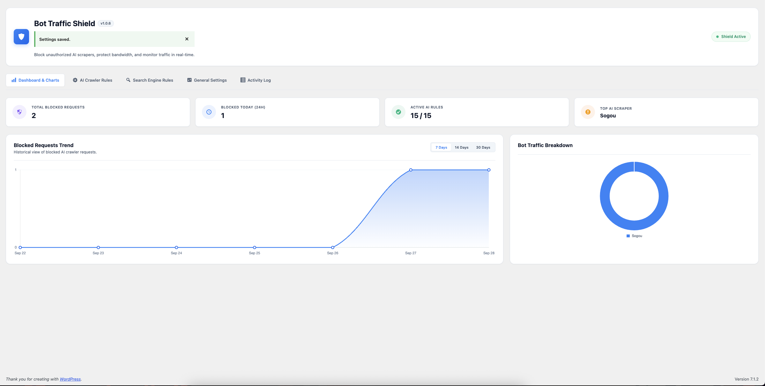Image resolution: width=765 pixels, height=386 pixels.
Task: Click the Blocked Requests Trend heading
Action: click(43, 145)
